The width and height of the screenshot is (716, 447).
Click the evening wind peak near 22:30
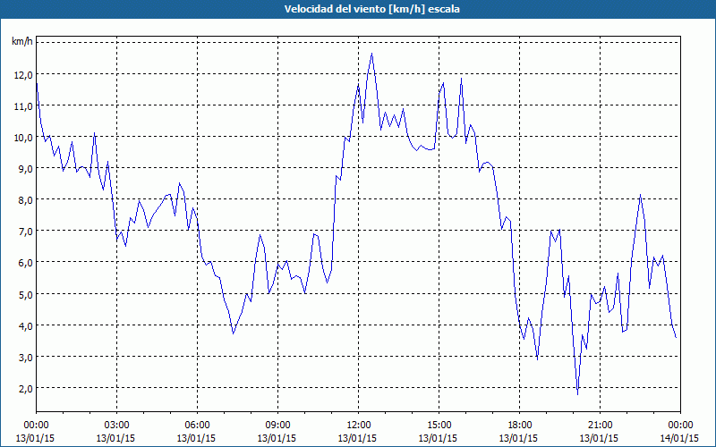(641, 195)
